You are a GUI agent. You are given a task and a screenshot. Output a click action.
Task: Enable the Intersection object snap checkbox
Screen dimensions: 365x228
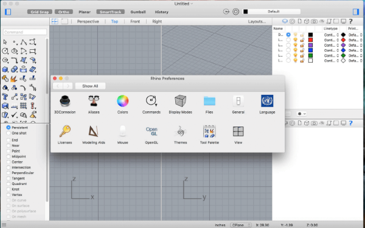[9, 168]
